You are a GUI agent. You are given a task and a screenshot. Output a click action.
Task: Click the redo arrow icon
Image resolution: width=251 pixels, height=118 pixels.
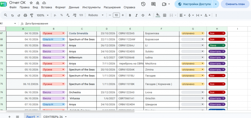tap(19, 15)
